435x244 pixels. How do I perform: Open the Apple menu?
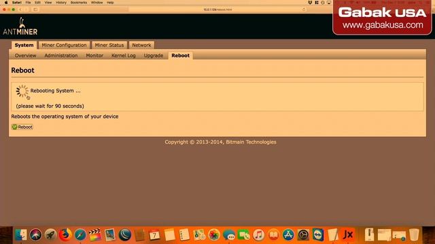pos(6,3)
